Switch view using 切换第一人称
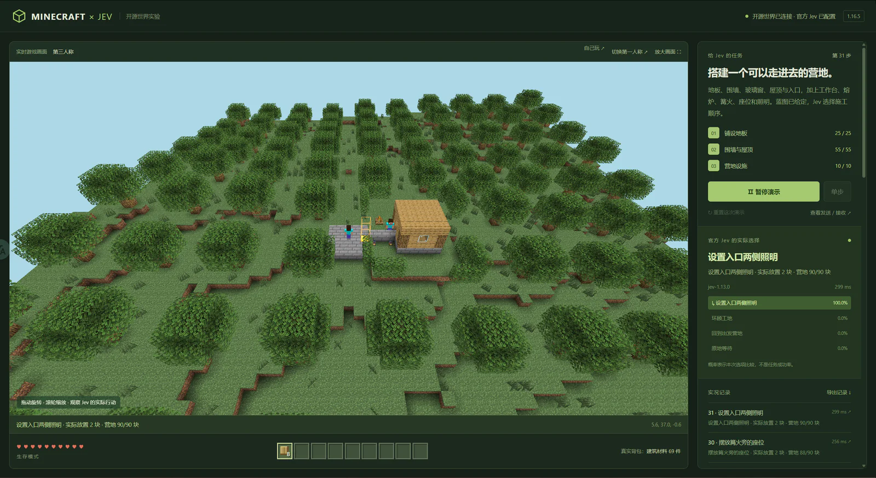876x478 pixels. [x=629, y=52]
